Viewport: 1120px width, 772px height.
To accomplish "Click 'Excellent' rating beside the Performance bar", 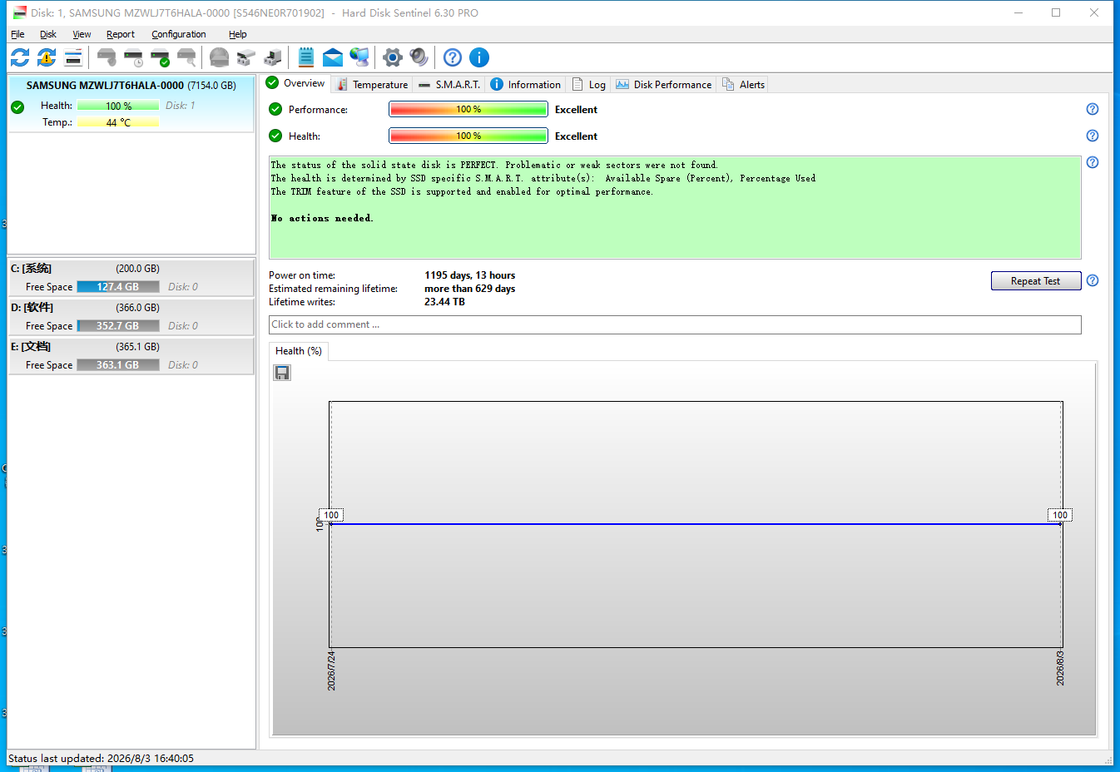I will tap(577, 109).
